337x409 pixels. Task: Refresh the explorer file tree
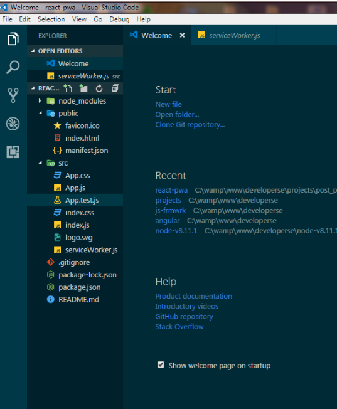[99, 88]
